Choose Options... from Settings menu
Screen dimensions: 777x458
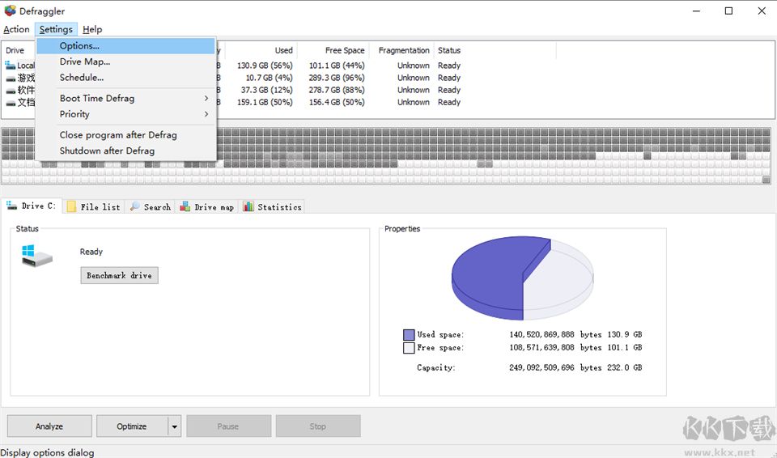[79, 46]
